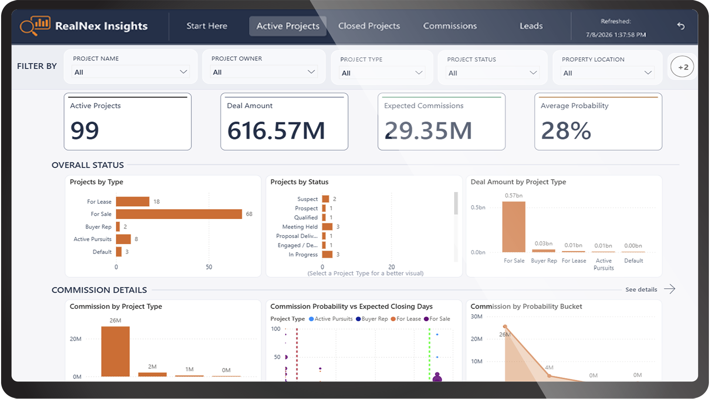Select the Deal Amount 616.57M card

pyautogui.click(x=284, y=122)
